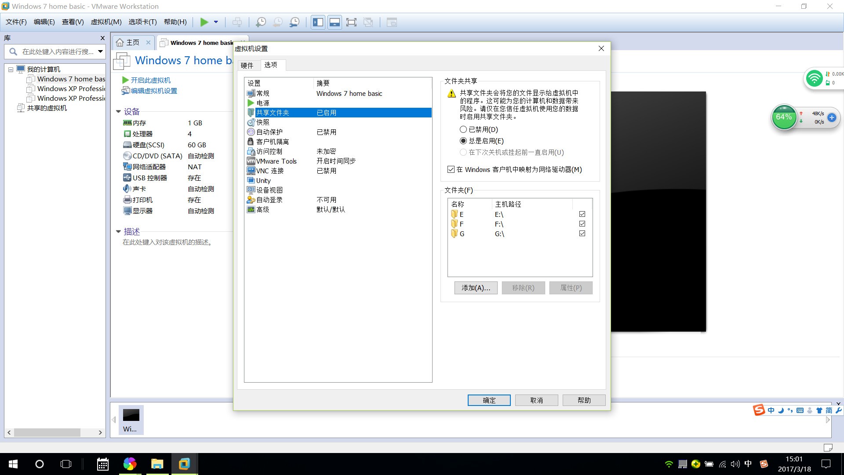Click the Windows 7 VM thumbnail
This screenshot has height=475, width=844.
[131, 420]
